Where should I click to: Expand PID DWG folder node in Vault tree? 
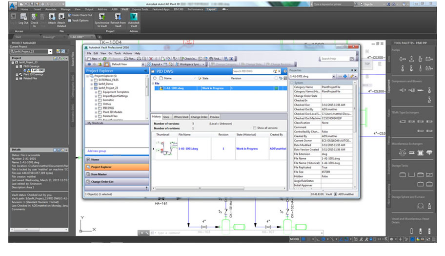coord(96,108)
